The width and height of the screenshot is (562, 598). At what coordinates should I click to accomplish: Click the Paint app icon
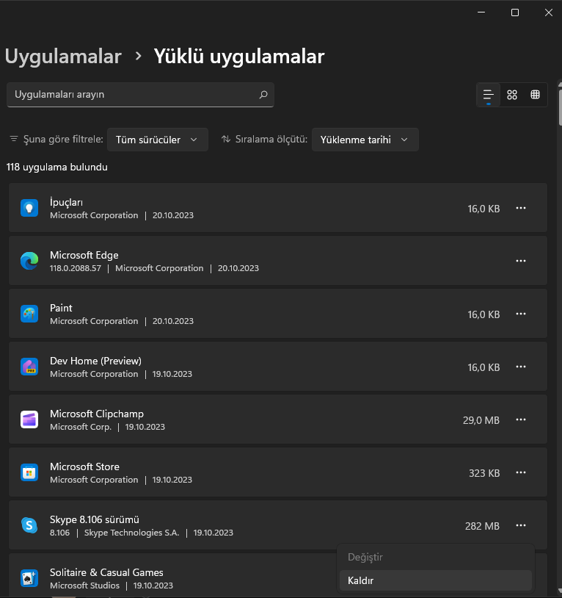coord(29,314)
